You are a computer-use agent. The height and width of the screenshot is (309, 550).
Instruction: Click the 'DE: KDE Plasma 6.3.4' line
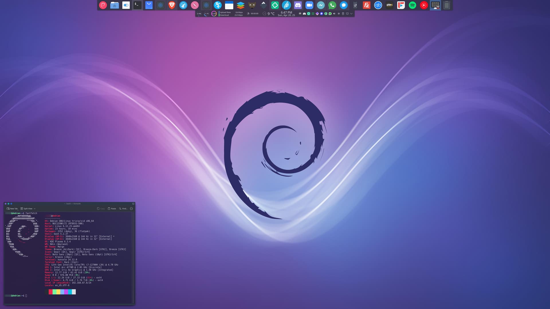click(58, 241)
